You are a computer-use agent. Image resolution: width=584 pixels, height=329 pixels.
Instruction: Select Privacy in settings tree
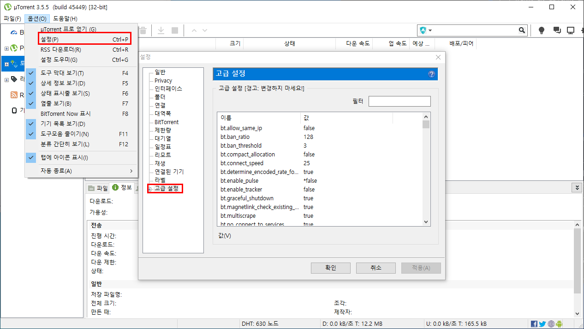(163, 81)
